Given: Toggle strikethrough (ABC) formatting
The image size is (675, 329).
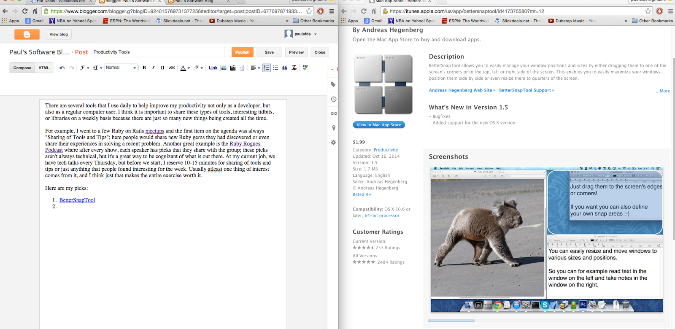Looking at the screenshot, I should (x=172, y=67).
